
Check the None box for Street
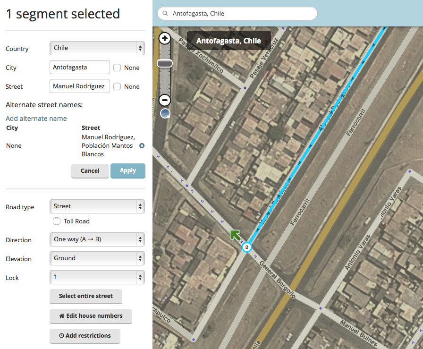pyautogui.click(x=117, y=86)
